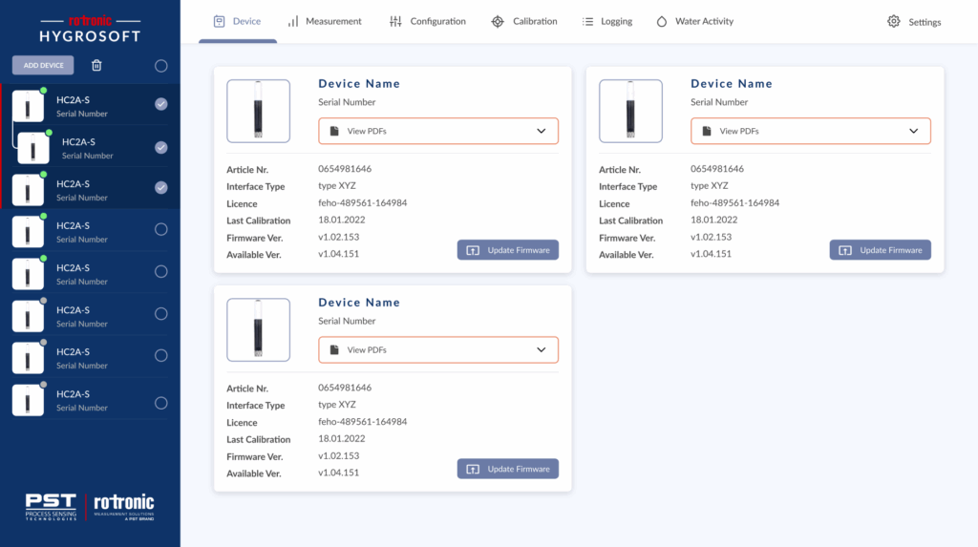Open the Calibration tab

(524, 21)
